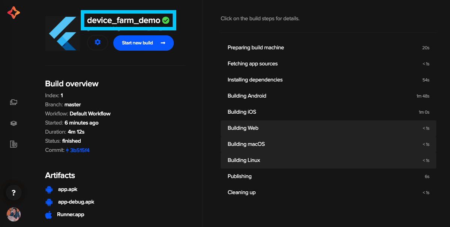
Task: Click the green success status badge
Action: [x=166, y=21]
